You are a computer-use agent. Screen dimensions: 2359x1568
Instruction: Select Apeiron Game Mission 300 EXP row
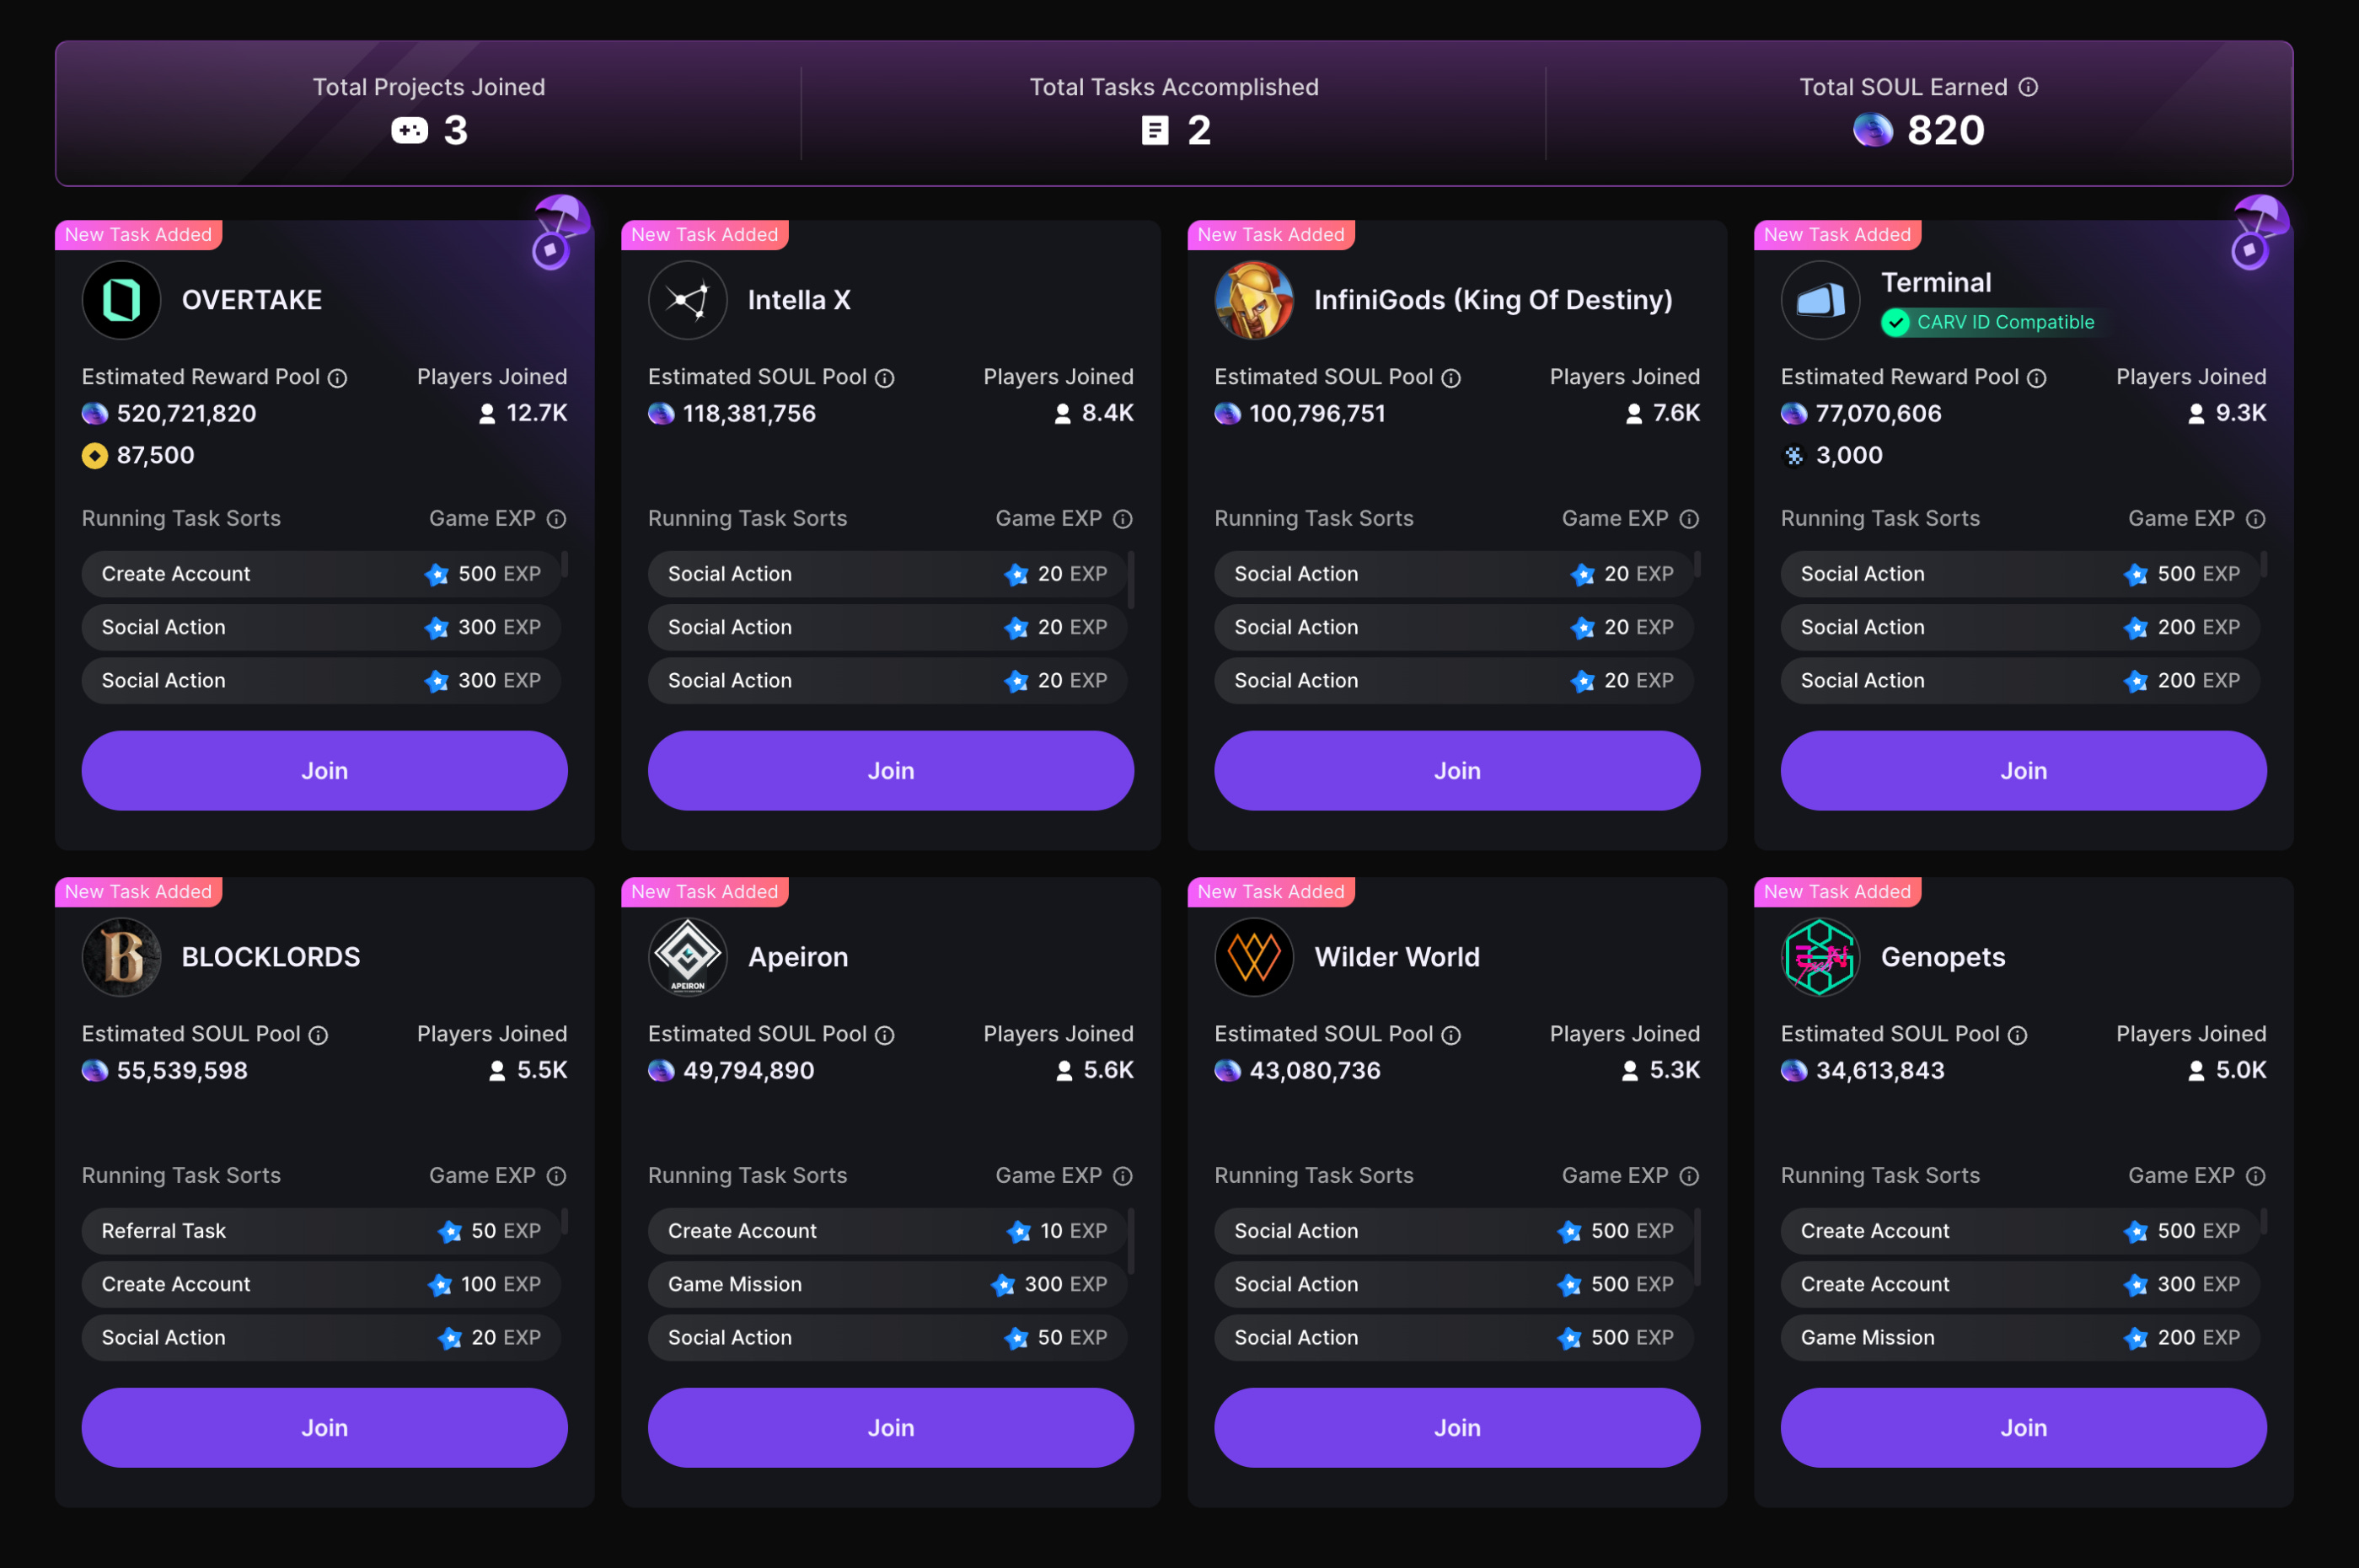887,1284
